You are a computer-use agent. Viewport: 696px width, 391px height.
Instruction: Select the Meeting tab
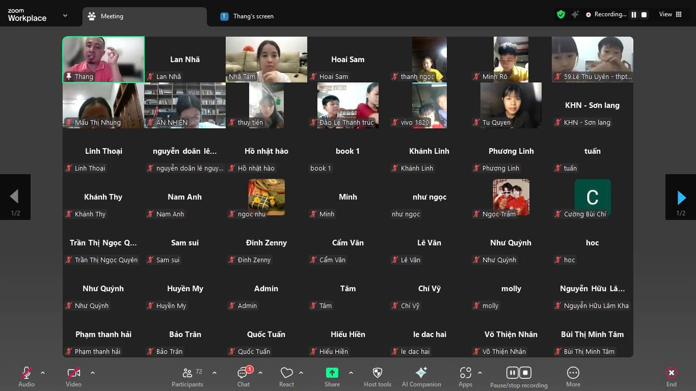(x=112, y=16)
